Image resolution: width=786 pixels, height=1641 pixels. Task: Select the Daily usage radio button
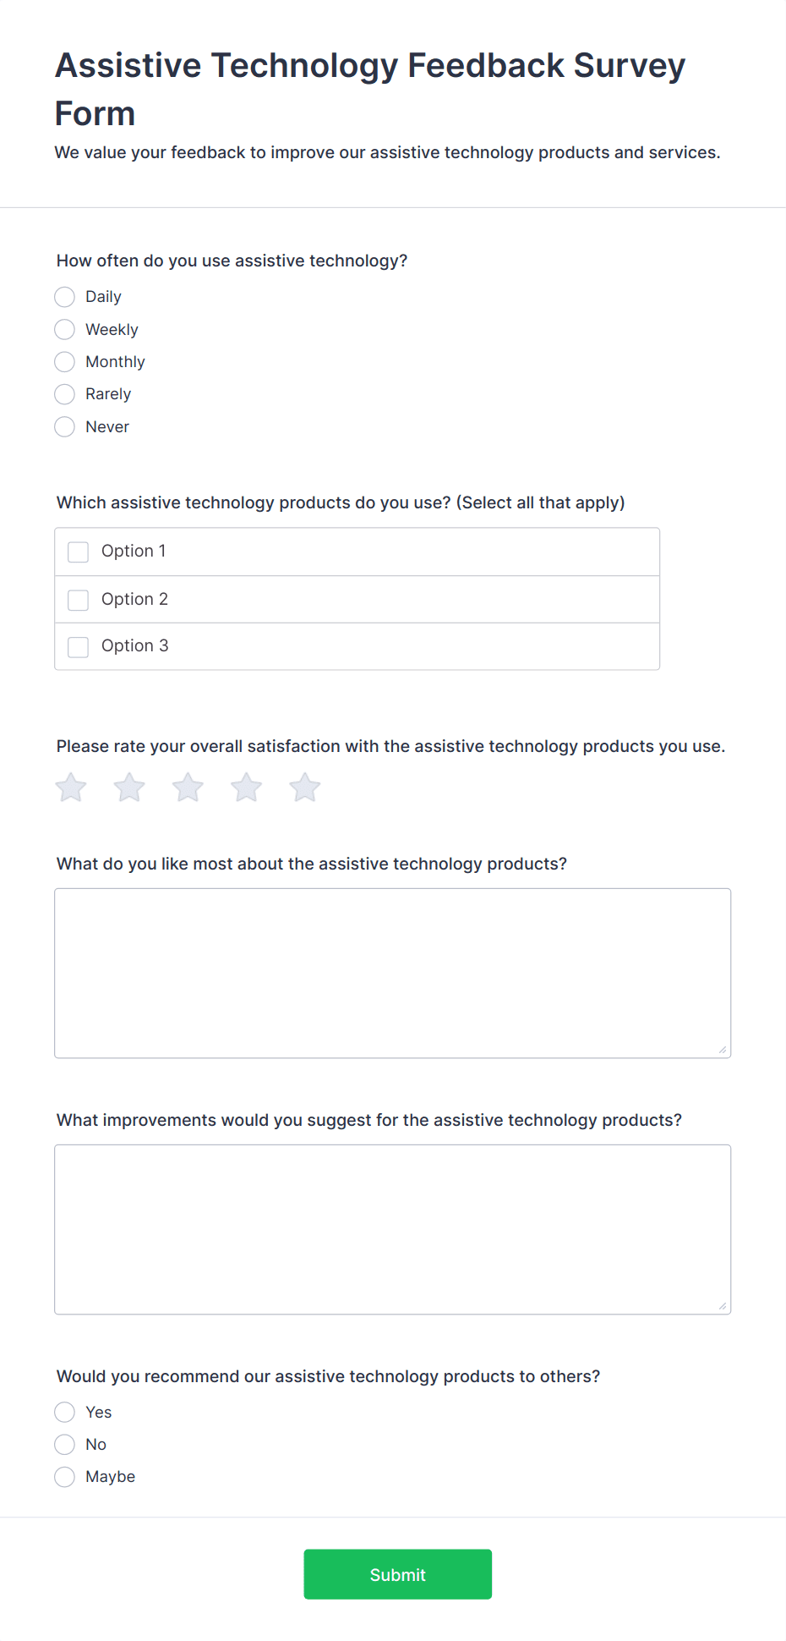(65, 297)
